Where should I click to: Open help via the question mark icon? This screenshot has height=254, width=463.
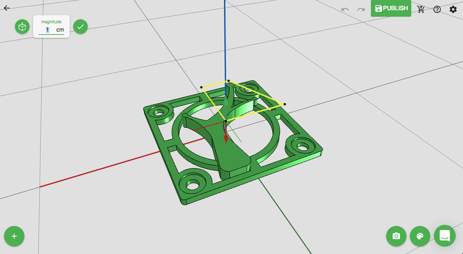(437, 9)
